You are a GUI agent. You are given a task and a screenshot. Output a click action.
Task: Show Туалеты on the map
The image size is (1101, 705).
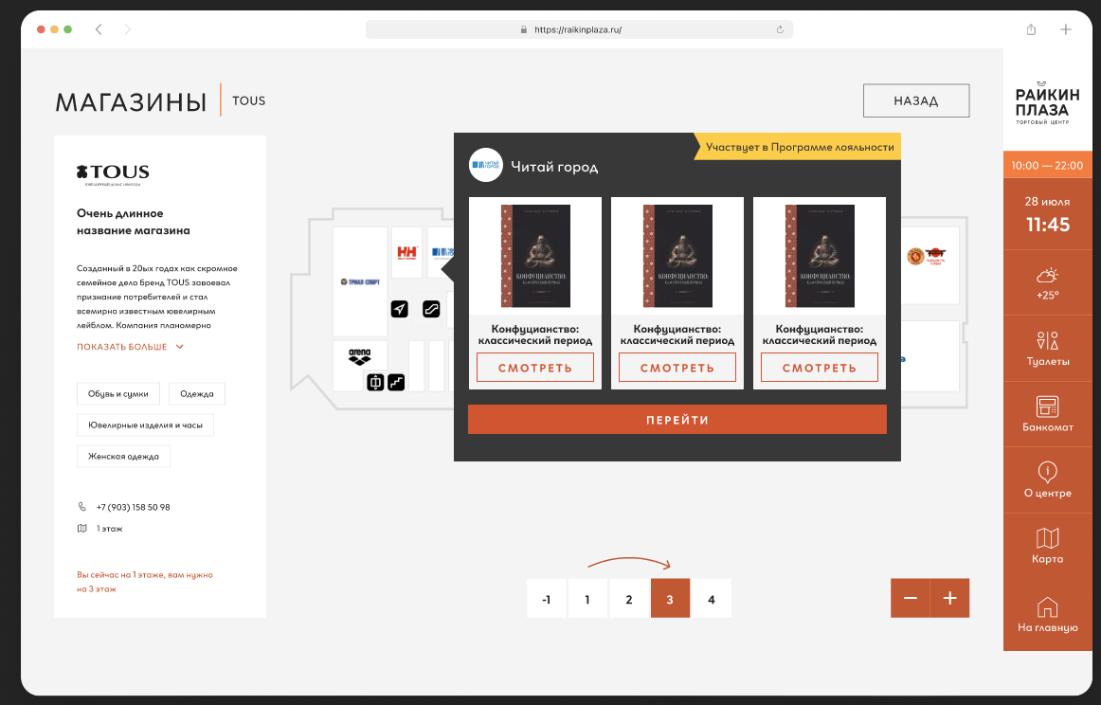point(1047,349)
